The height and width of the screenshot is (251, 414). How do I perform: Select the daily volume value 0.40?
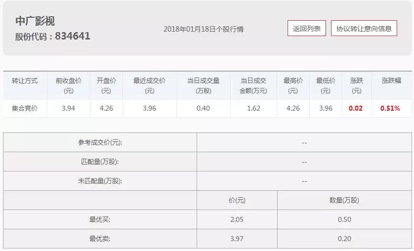204,108
